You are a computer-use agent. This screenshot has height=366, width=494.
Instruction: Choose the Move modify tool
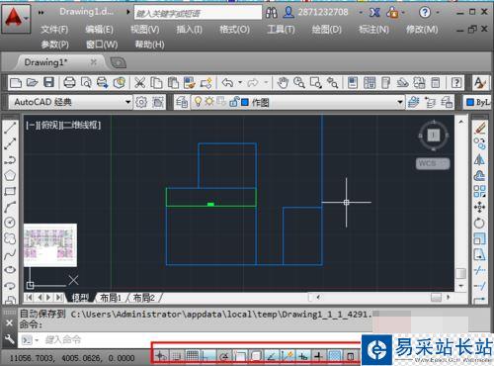pyautogui.click(x=480, y=207)
